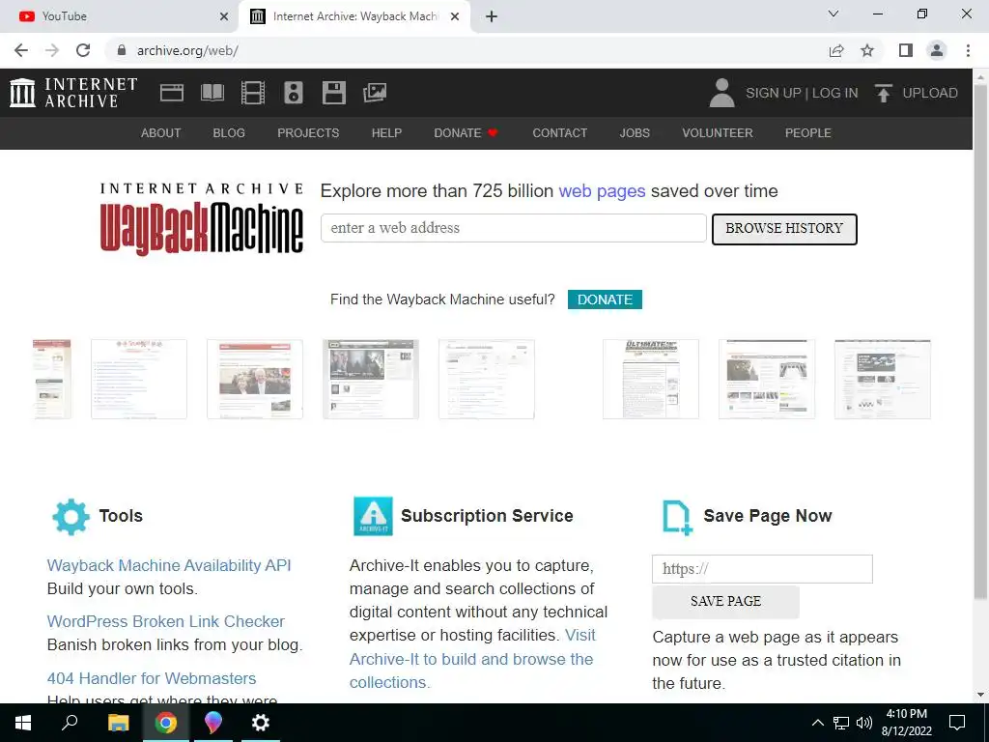
Task: Open Chrome's three-dot menu
Action: click(968, 50)
